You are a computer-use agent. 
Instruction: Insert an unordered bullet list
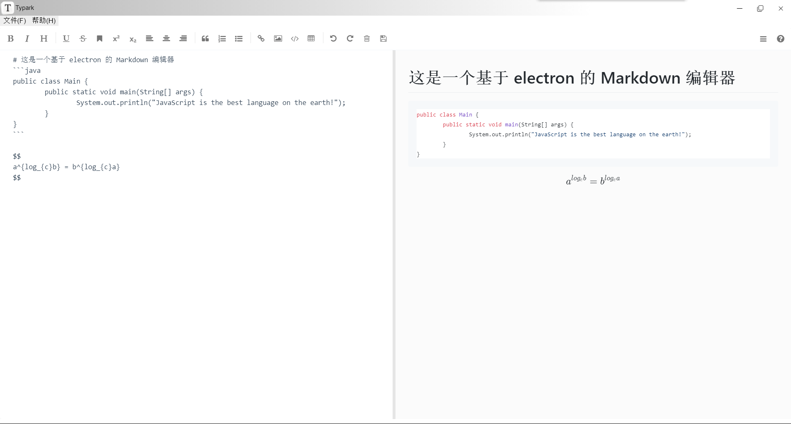[239, 39]
